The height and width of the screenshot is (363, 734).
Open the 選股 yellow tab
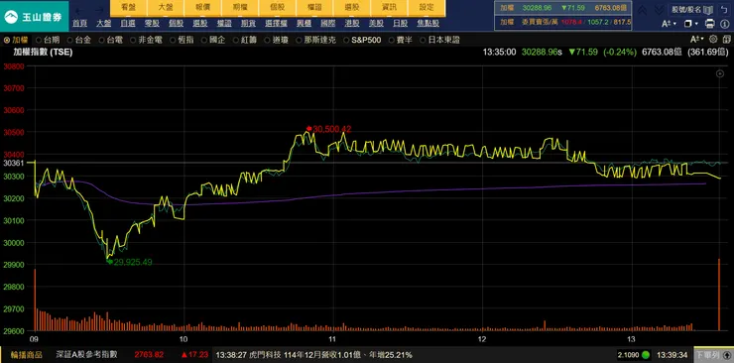351,8
